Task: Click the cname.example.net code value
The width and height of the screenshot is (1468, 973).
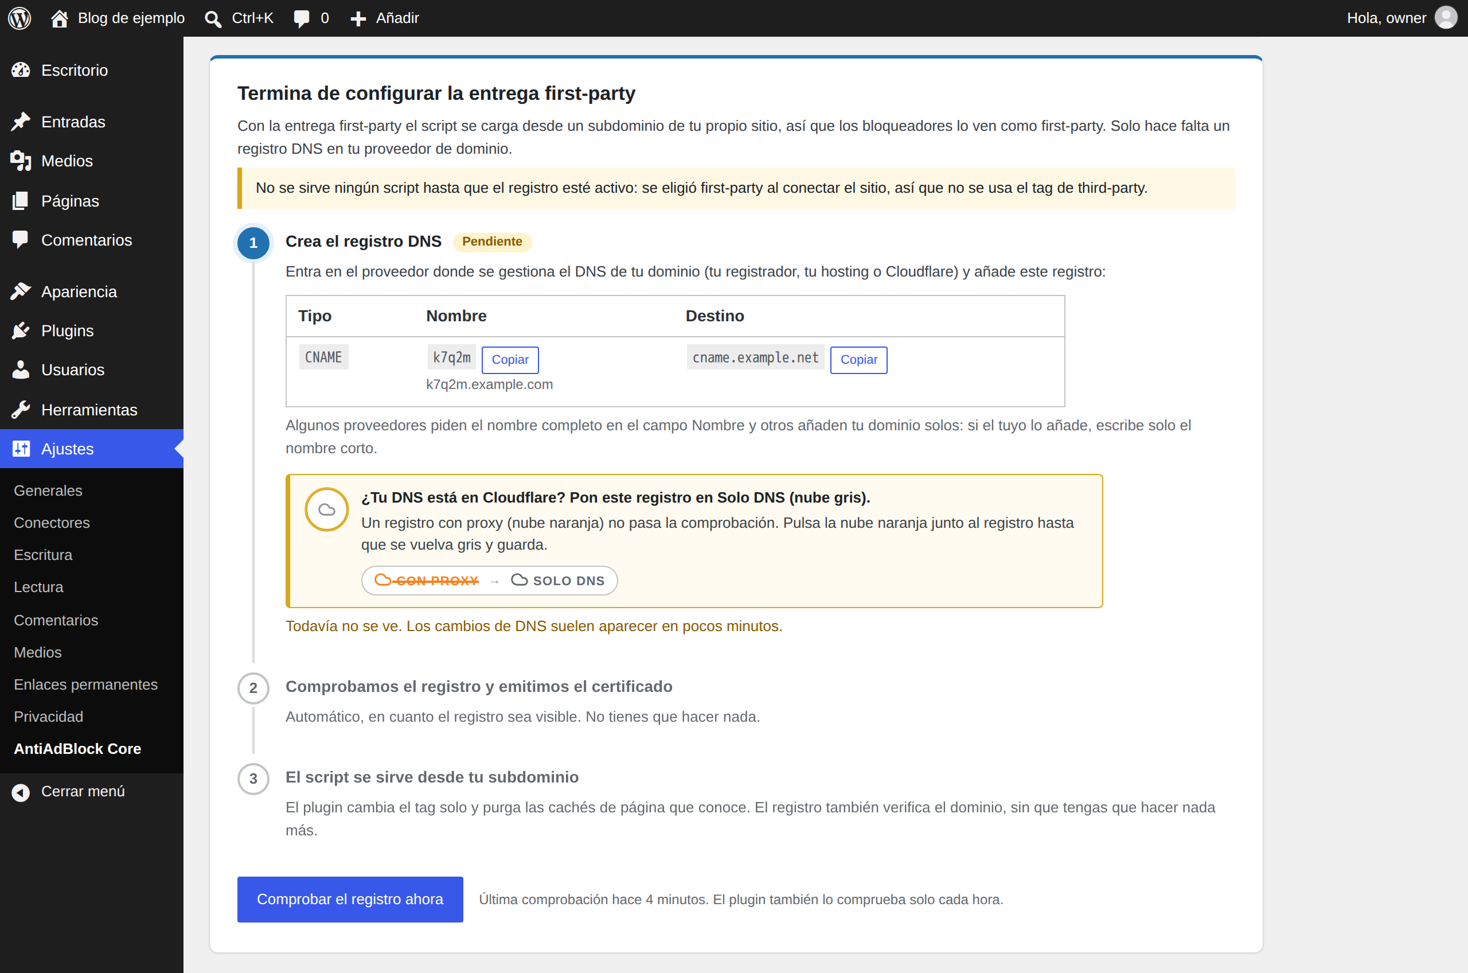Action: pyautogui.click(x=755, y=357)
